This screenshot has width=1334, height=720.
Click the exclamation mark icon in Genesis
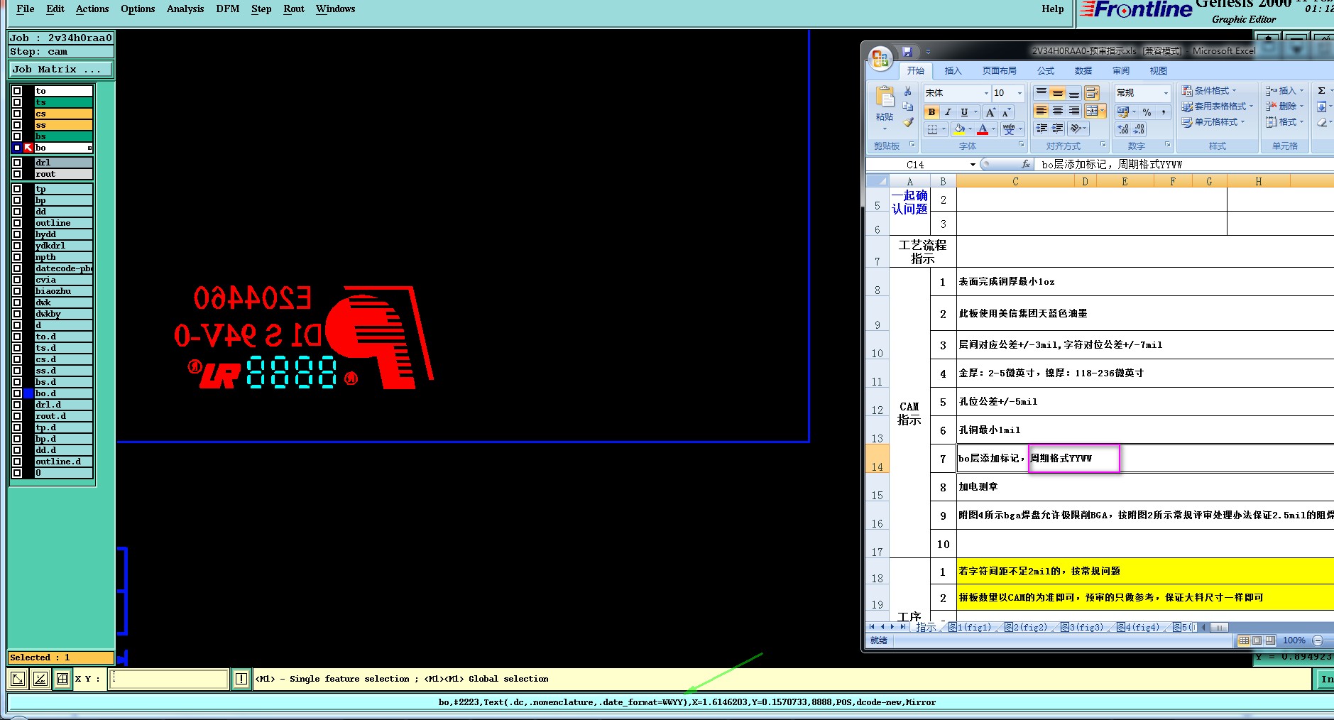(x=241, y=679)
